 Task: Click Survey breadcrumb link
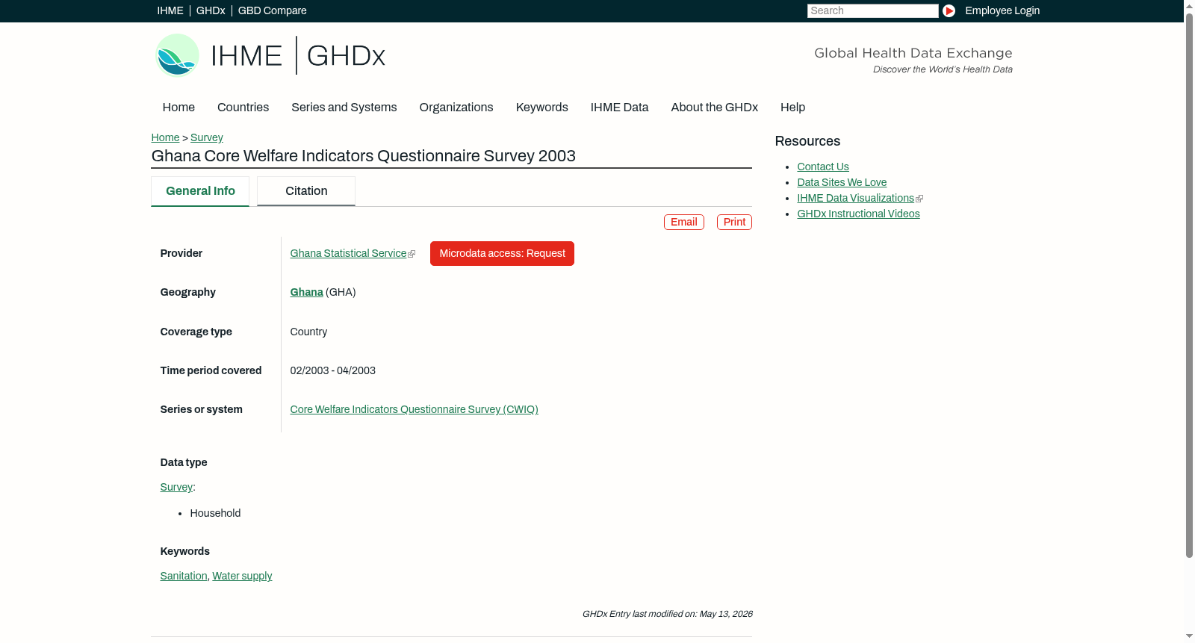coord(207,137)
